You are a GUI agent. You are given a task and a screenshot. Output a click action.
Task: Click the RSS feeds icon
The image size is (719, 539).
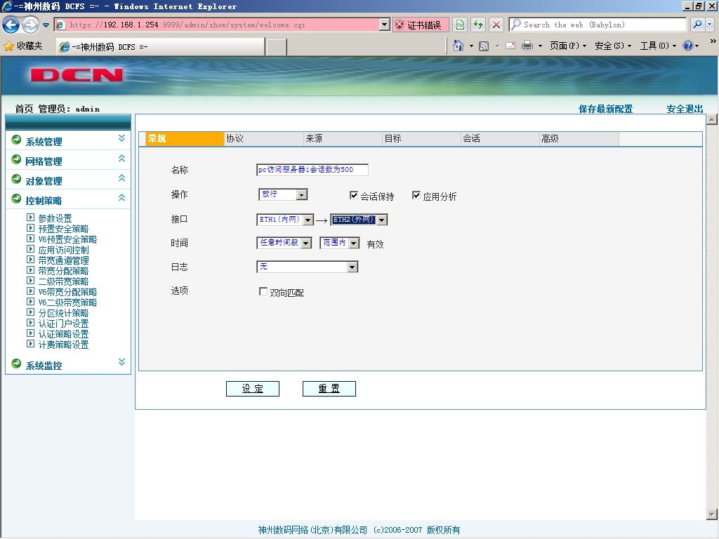pyautogui.click(x=483, y=46)
